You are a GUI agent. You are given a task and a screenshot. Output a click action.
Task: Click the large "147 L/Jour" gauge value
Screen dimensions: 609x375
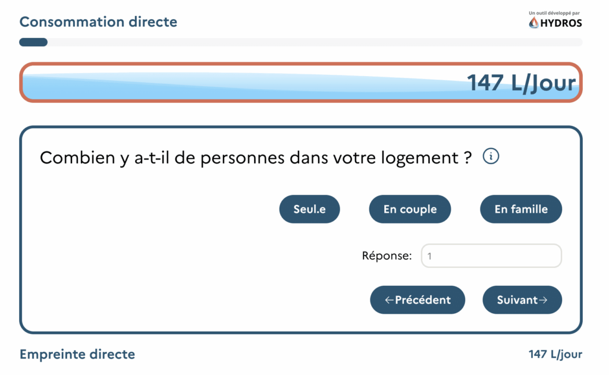522,83
